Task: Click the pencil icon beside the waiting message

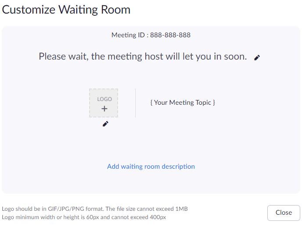Action: pyautogui.click(x=257, y=57)
